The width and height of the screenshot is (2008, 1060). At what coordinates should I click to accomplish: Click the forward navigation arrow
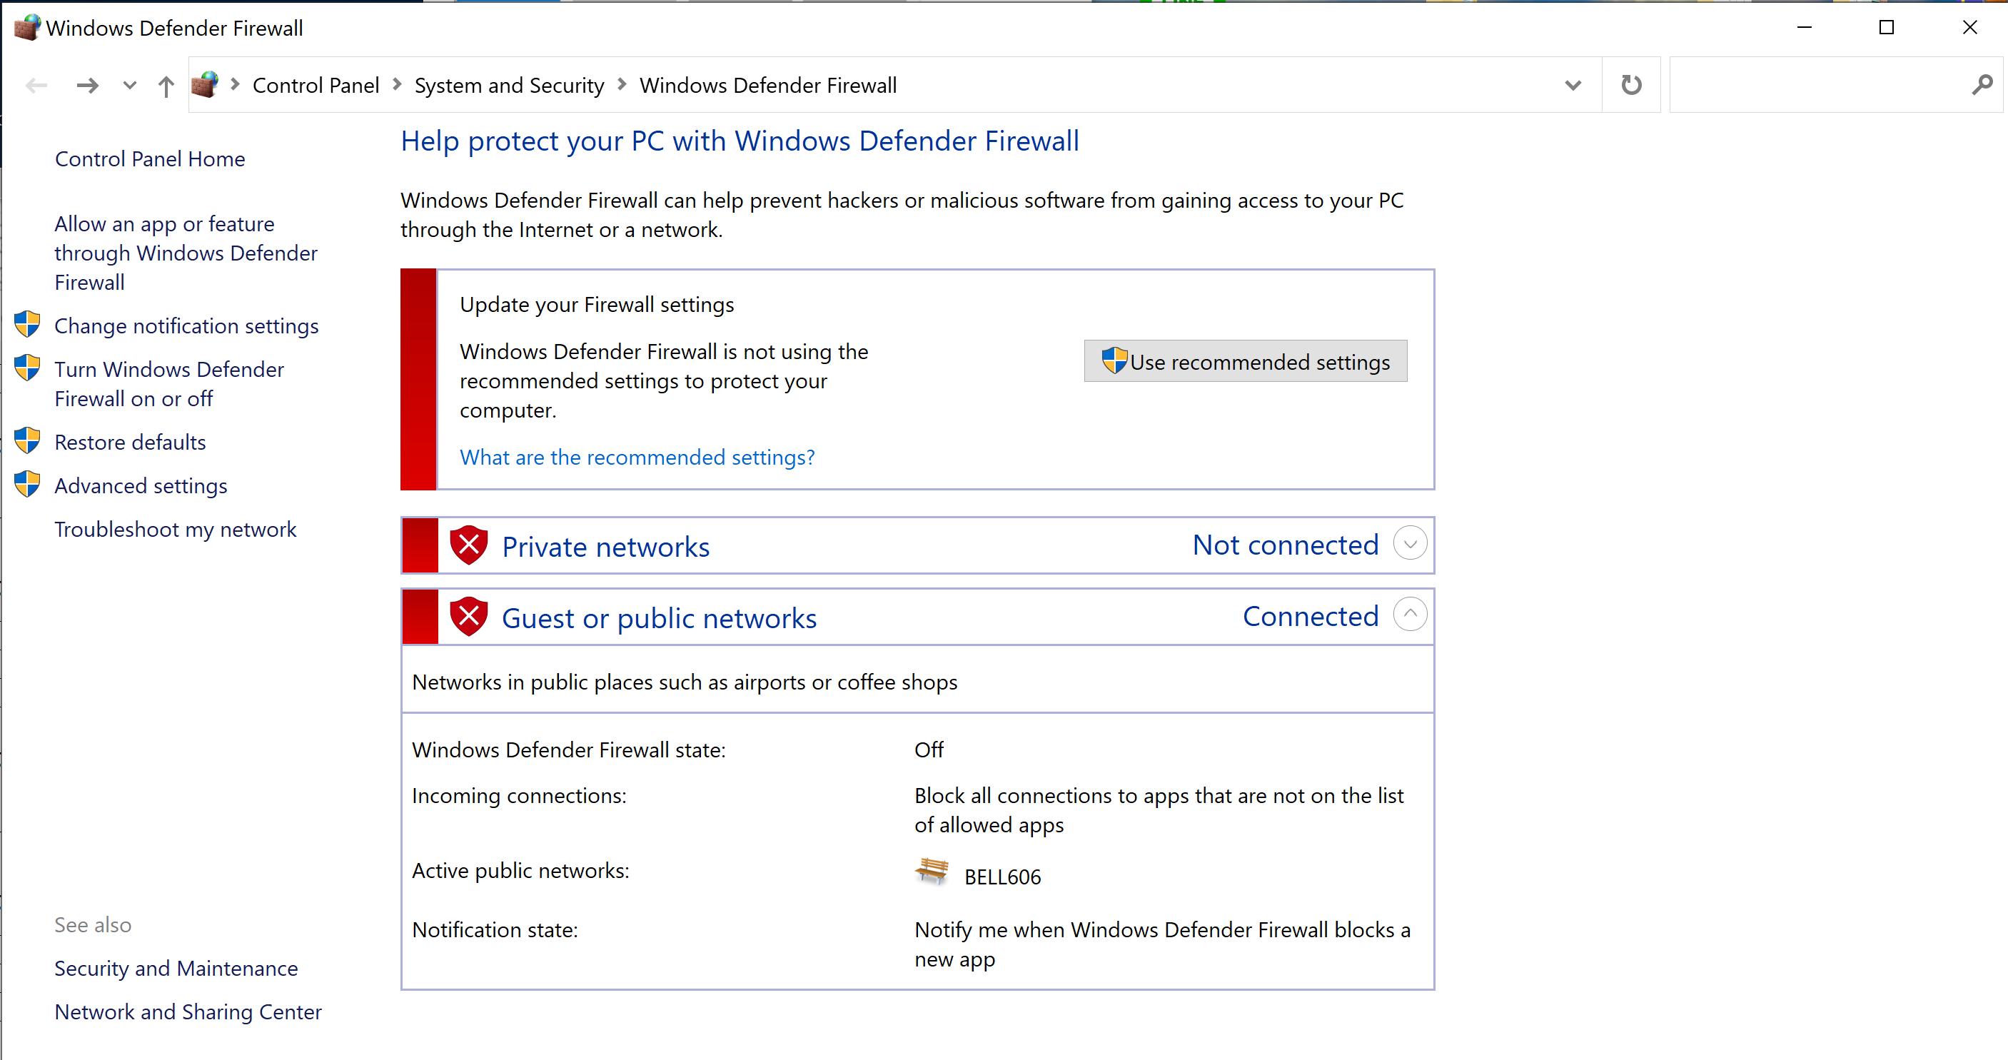tap(87, 85)
